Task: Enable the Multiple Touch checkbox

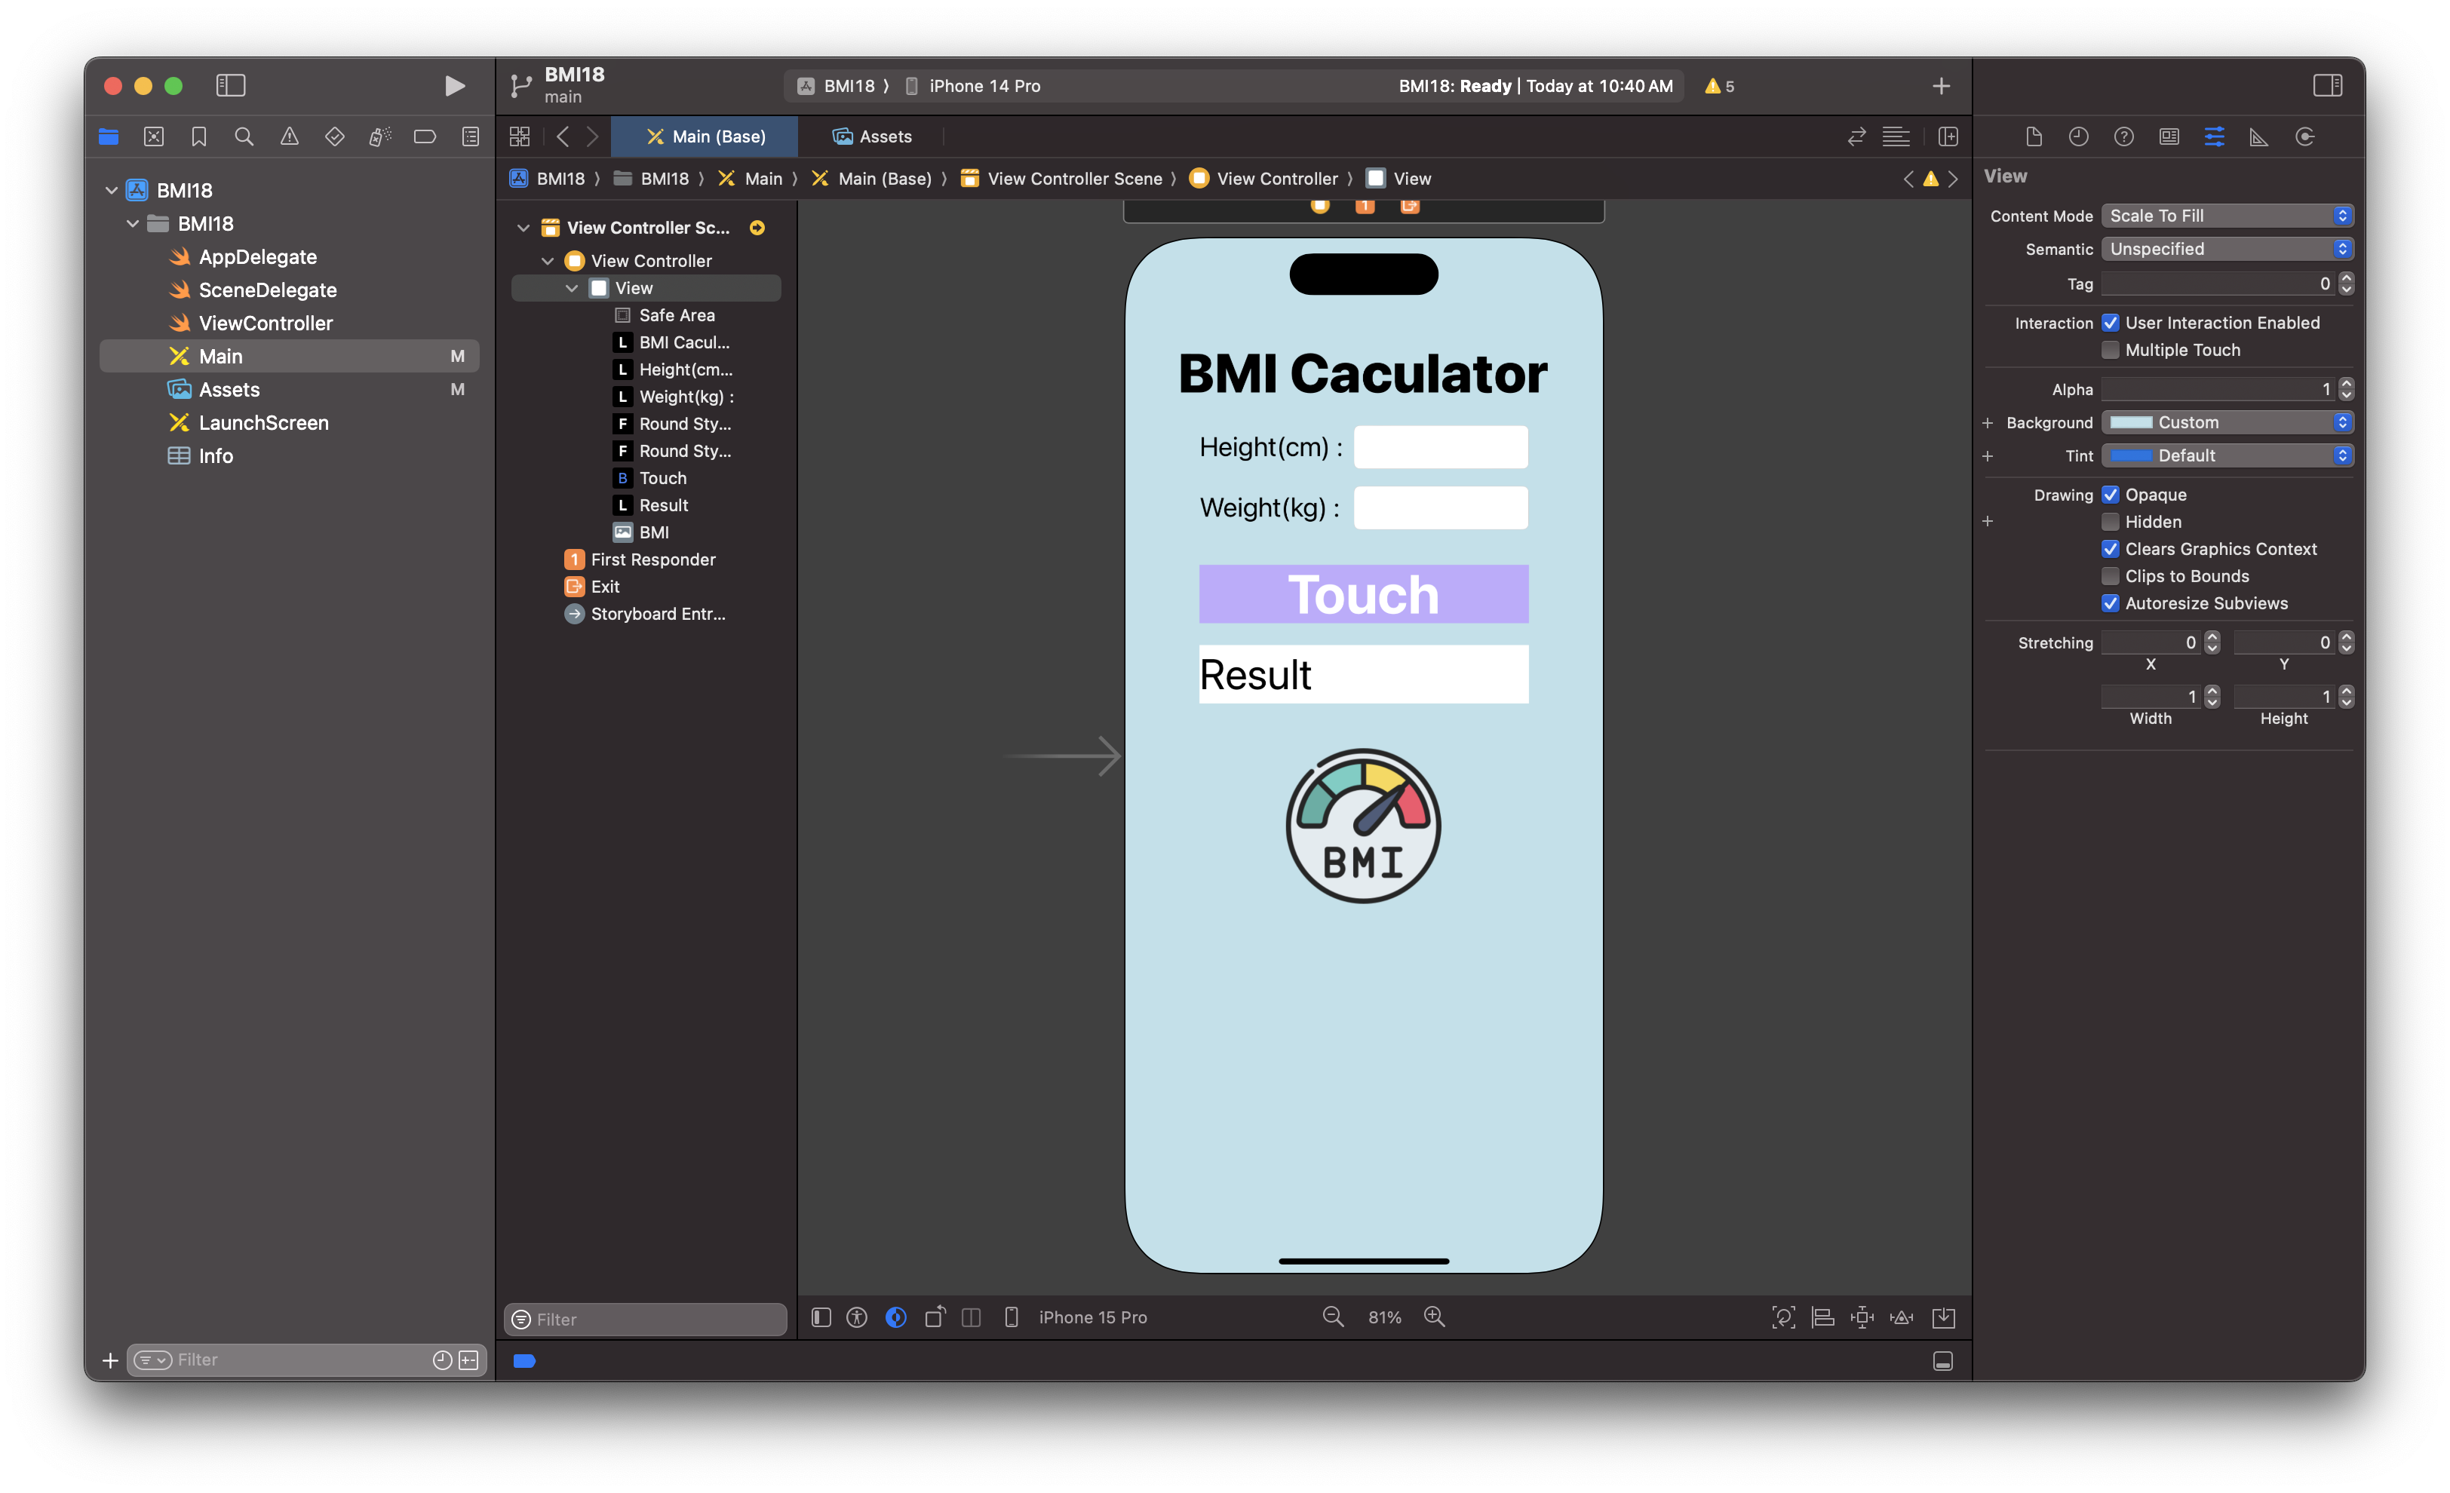Action: coord(2110,350)
